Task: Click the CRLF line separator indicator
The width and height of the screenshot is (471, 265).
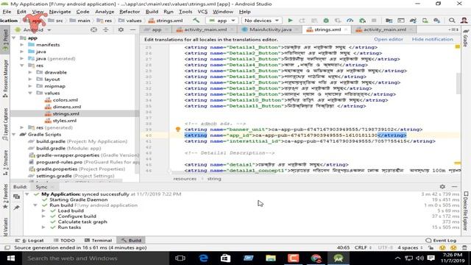Action: tap(363, 247)
